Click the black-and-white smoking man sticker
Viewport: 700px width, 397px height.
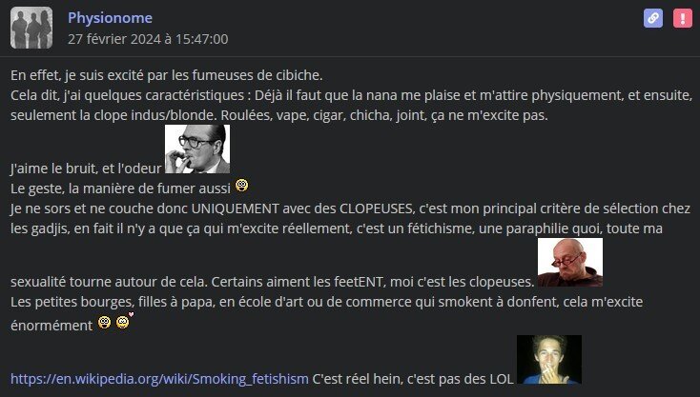point(197,149)
